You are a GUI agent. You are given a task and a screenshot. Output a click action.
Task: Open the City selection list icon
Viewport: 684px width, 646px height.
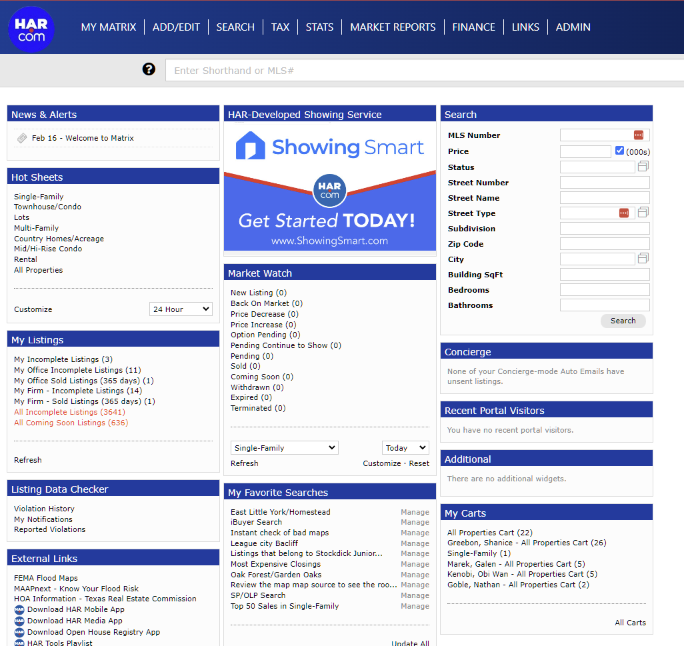[643, 258]
